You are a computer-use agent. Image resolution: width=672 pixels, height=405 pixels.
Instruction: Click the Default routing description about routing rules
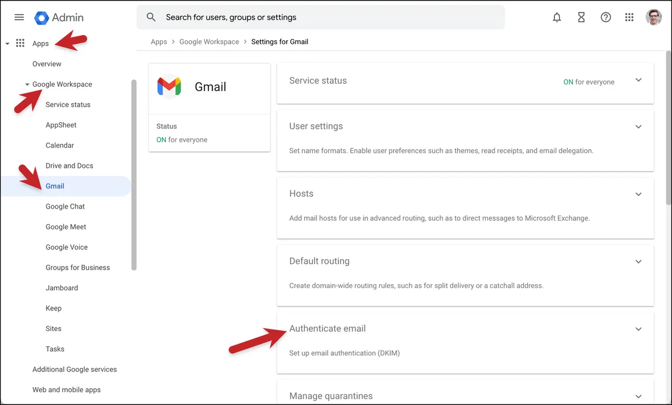(x=416, y=286)
